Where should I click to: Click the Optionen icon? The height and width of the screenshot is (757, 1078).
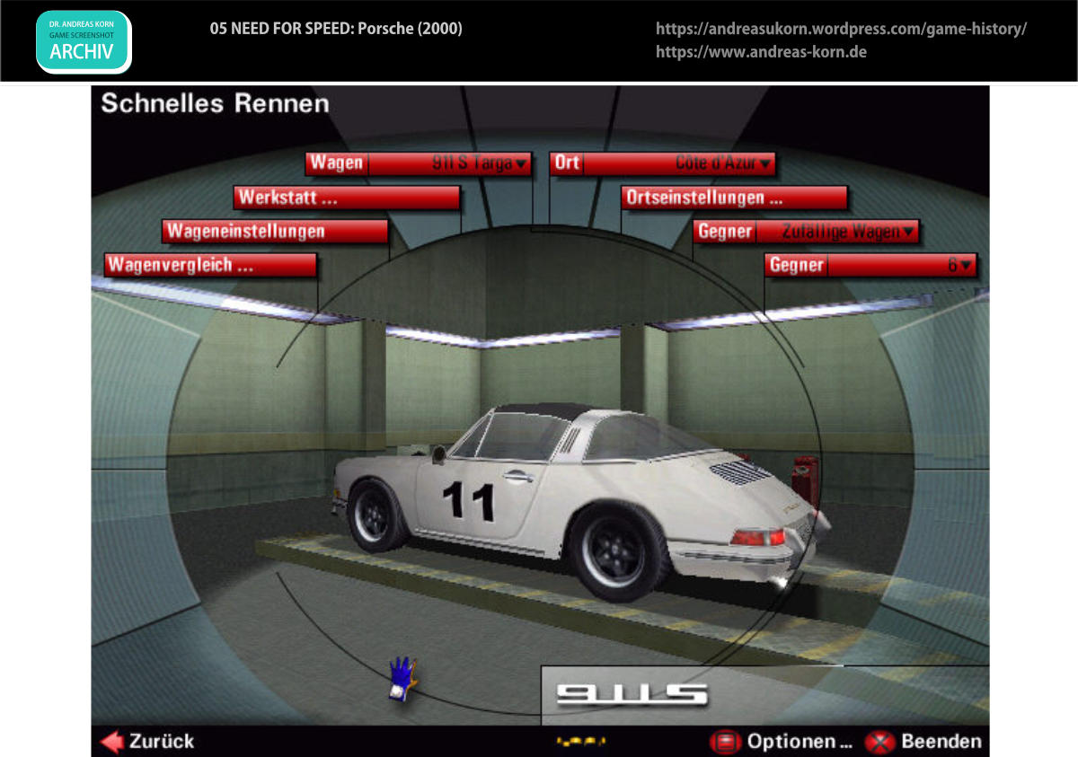[x=724, y=743]
